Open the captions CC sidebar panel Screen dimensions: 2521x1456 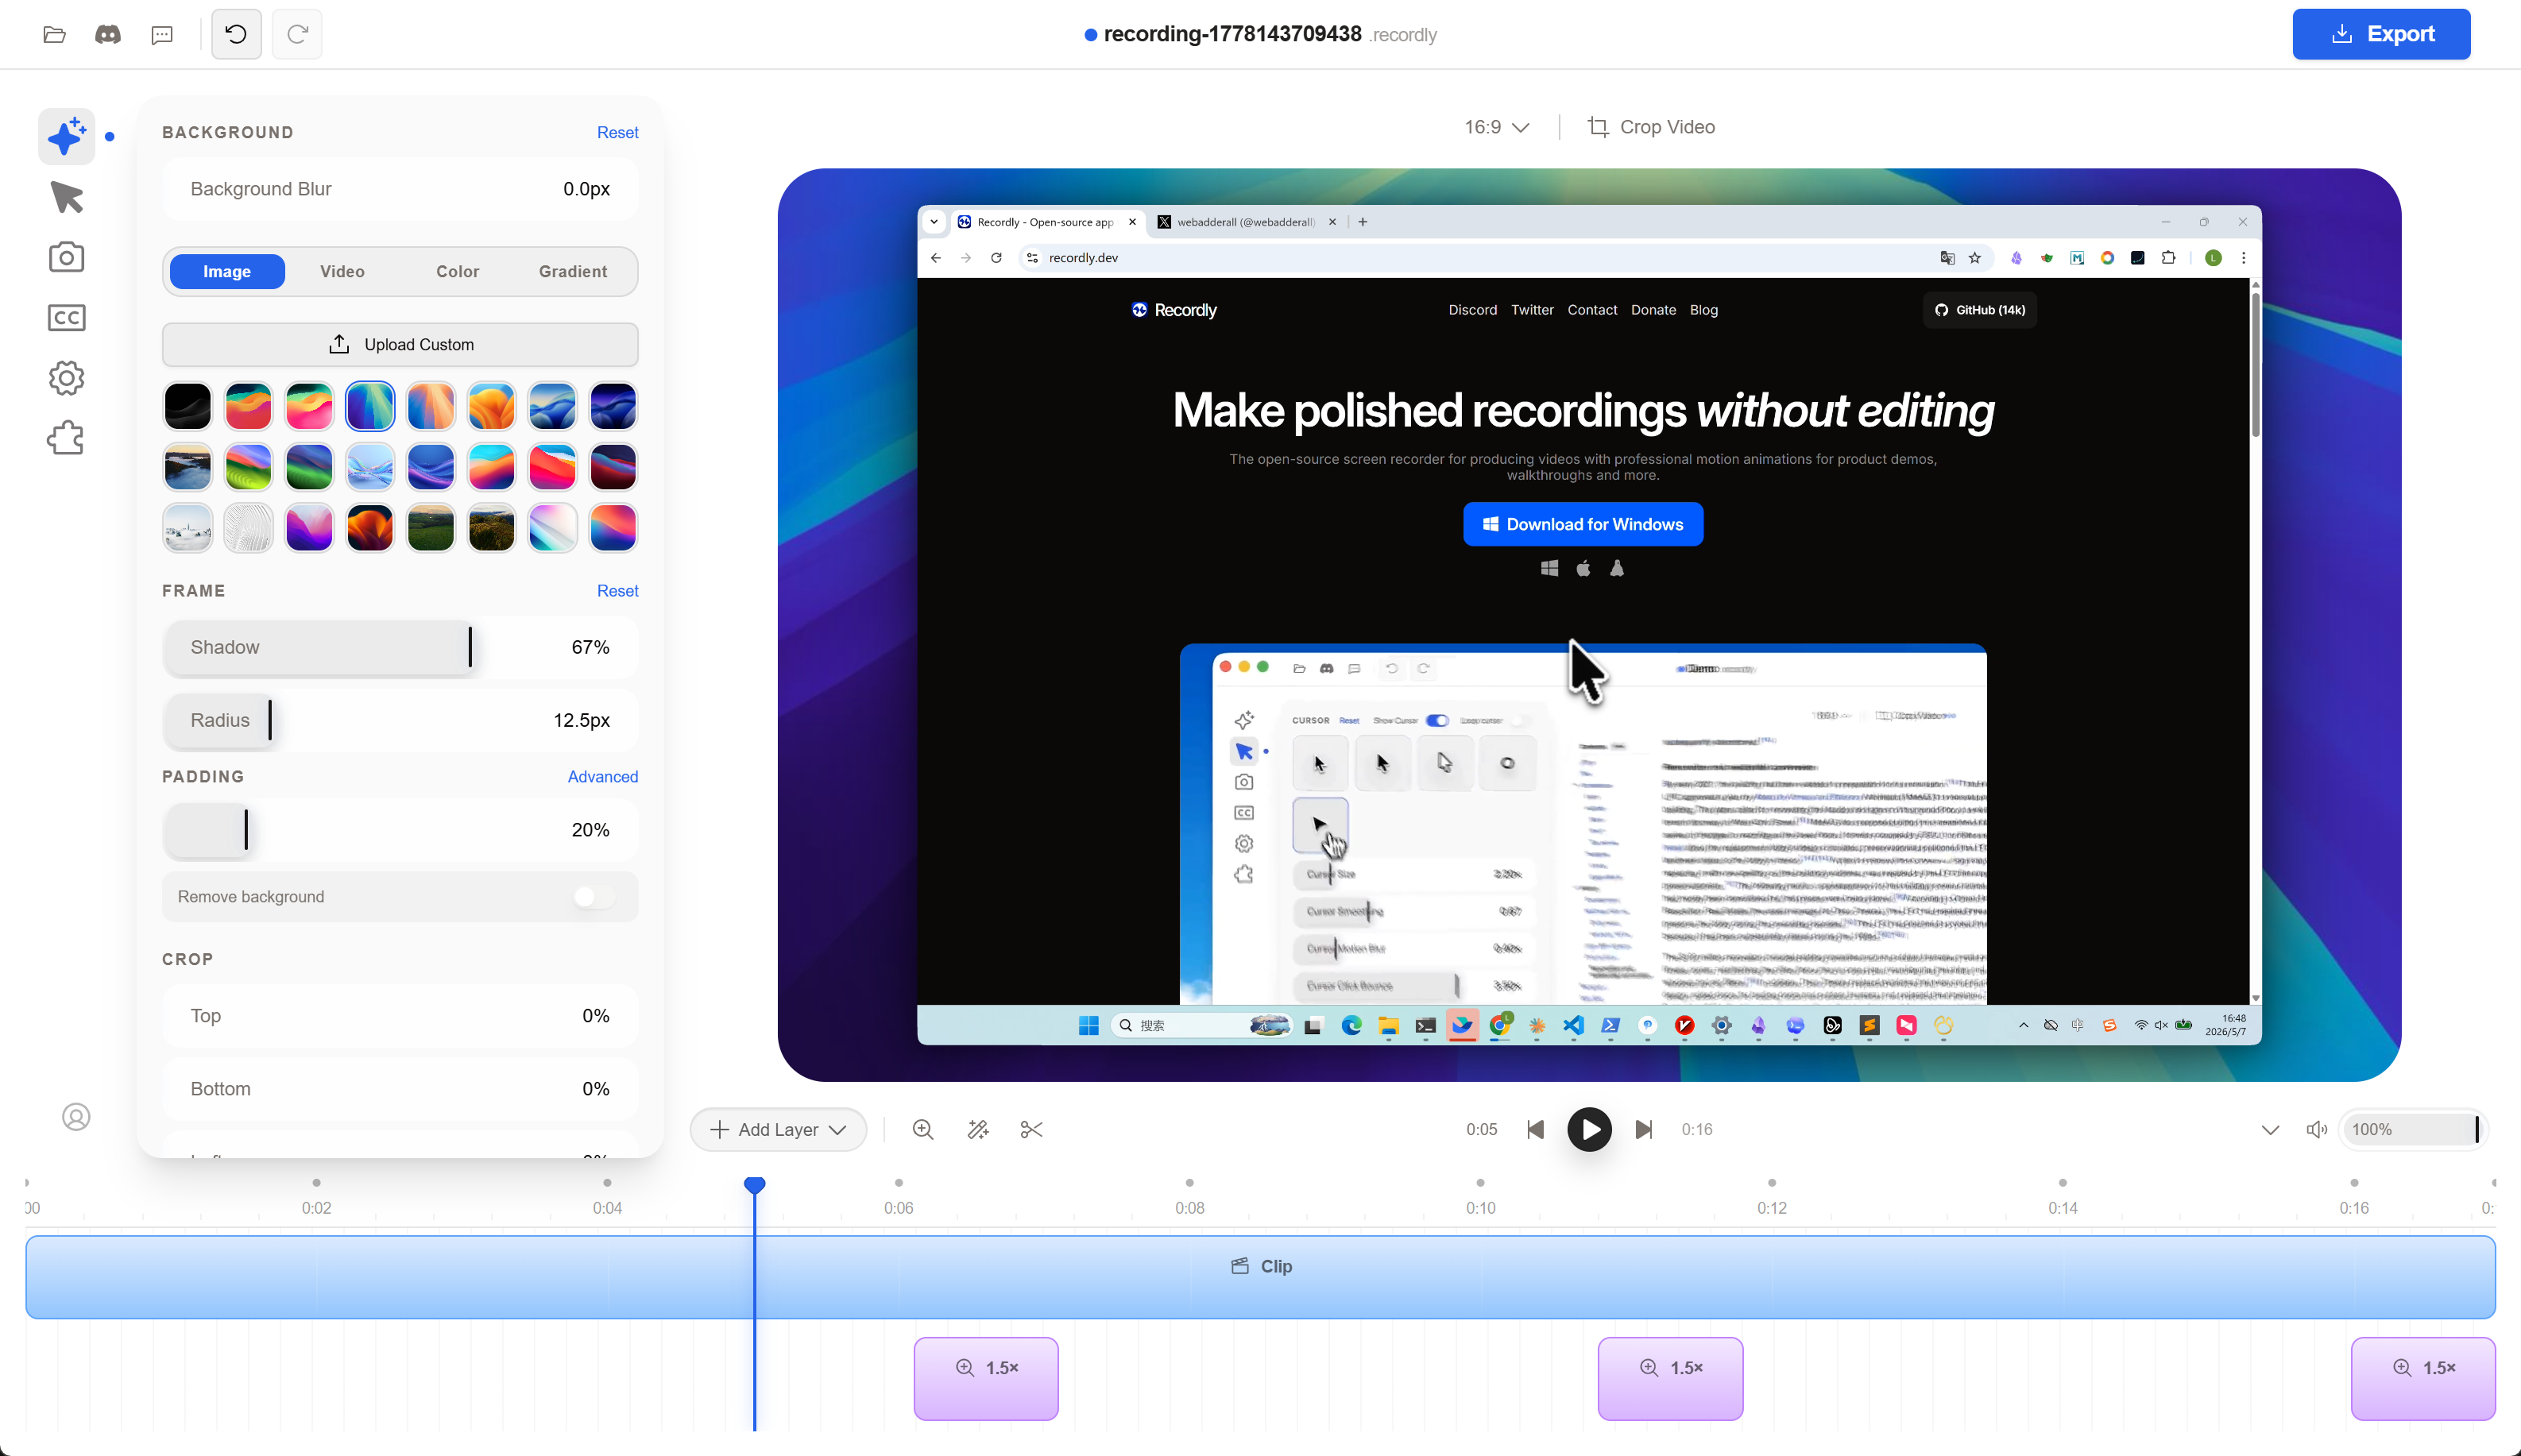(x=67, y=318)
